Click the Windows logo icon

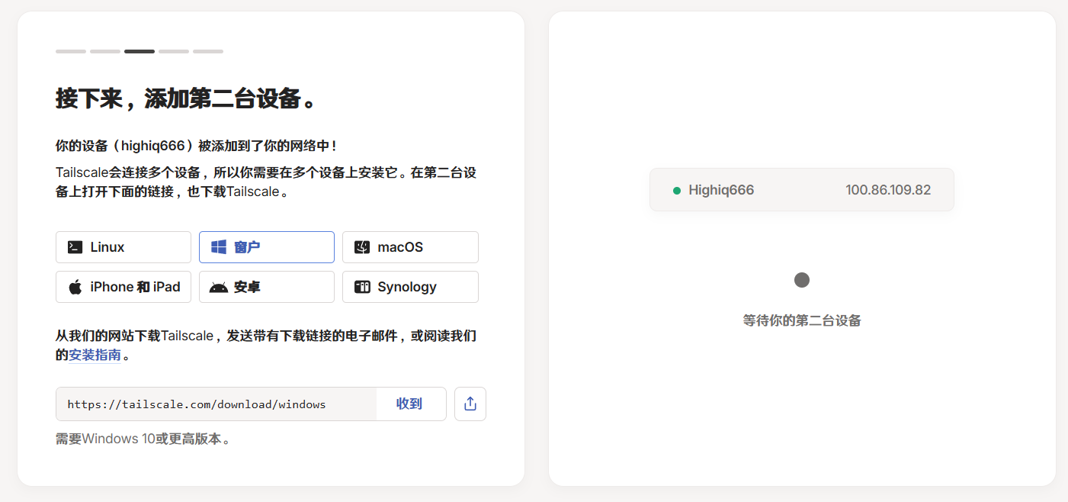pos(219,247)
